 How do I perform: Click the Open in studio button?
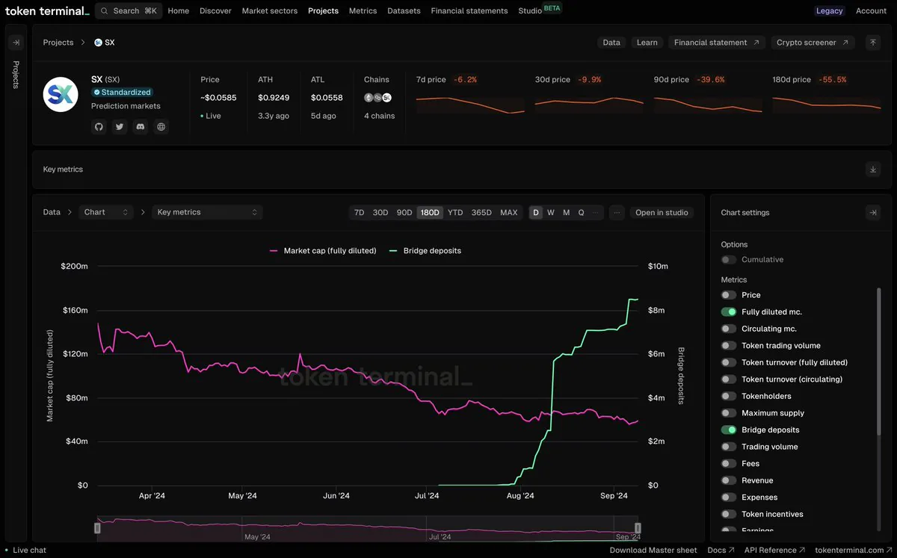pyautogui.click(x=662, y=212)
